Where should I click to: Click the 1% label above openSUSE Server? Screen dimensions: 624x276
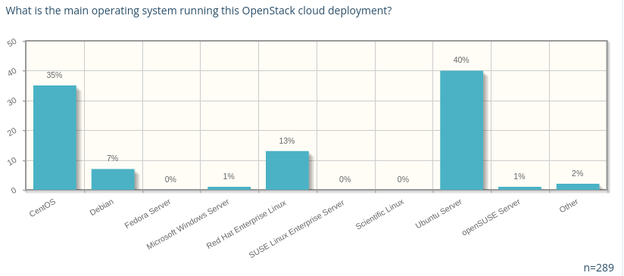519,176
